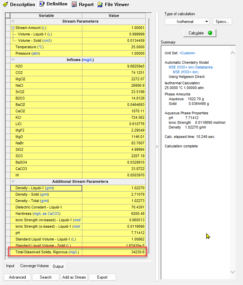243x285 pixels.
Task: Select the MgCl2 value 2272.07
Action: [x=114, y=79]
